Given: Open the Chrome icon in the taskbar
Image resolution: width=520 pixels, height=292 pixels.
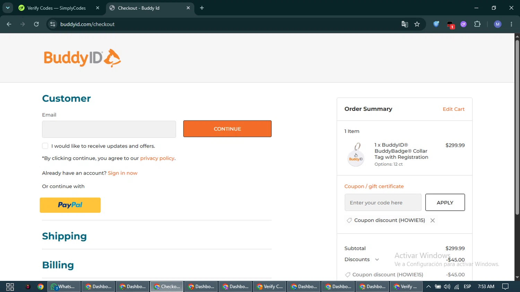Looking at the screenshot, I should click(x=41, y=287).
